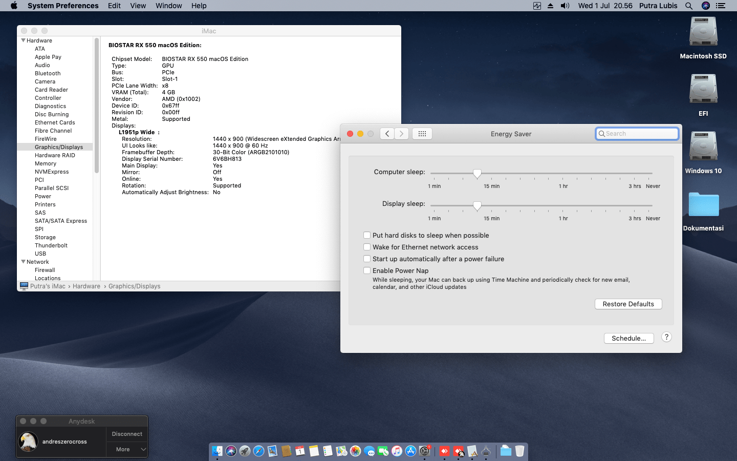The image size is (737, 461).
Task: Open FaceTime from the Dock
Action: 383,451
